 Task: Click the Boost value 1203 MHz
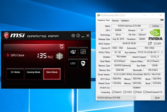coord(157,79)
